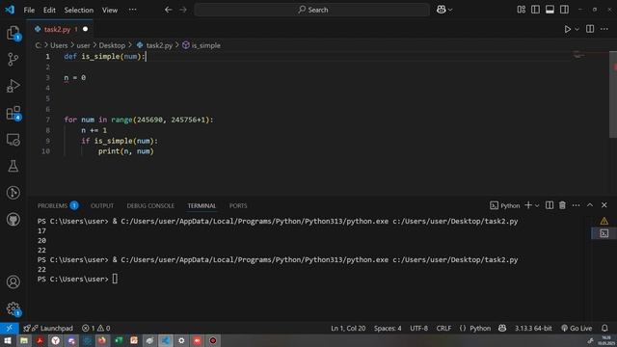The width and height of the screenshot is (617, 347).
Task: Split the terminal pane
Action: coord(550,205)
